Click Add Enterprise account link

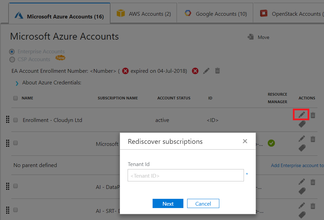[297, 166]
